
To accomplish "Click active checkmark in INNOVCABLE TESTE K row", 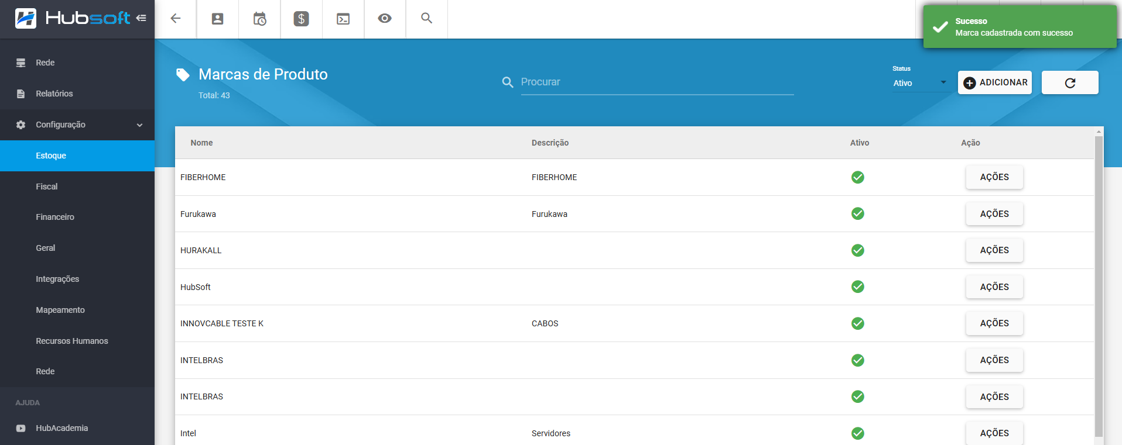I will (858, 323).
